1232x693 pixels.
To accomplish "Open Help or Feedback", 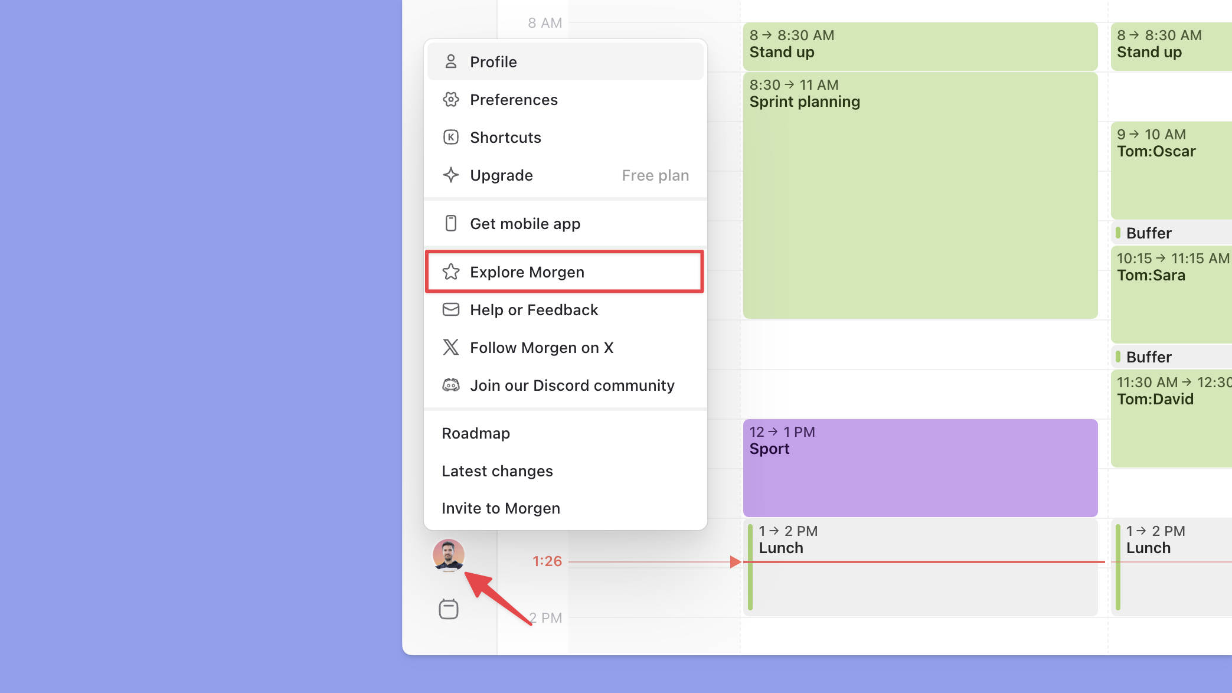I will [565, 310].
